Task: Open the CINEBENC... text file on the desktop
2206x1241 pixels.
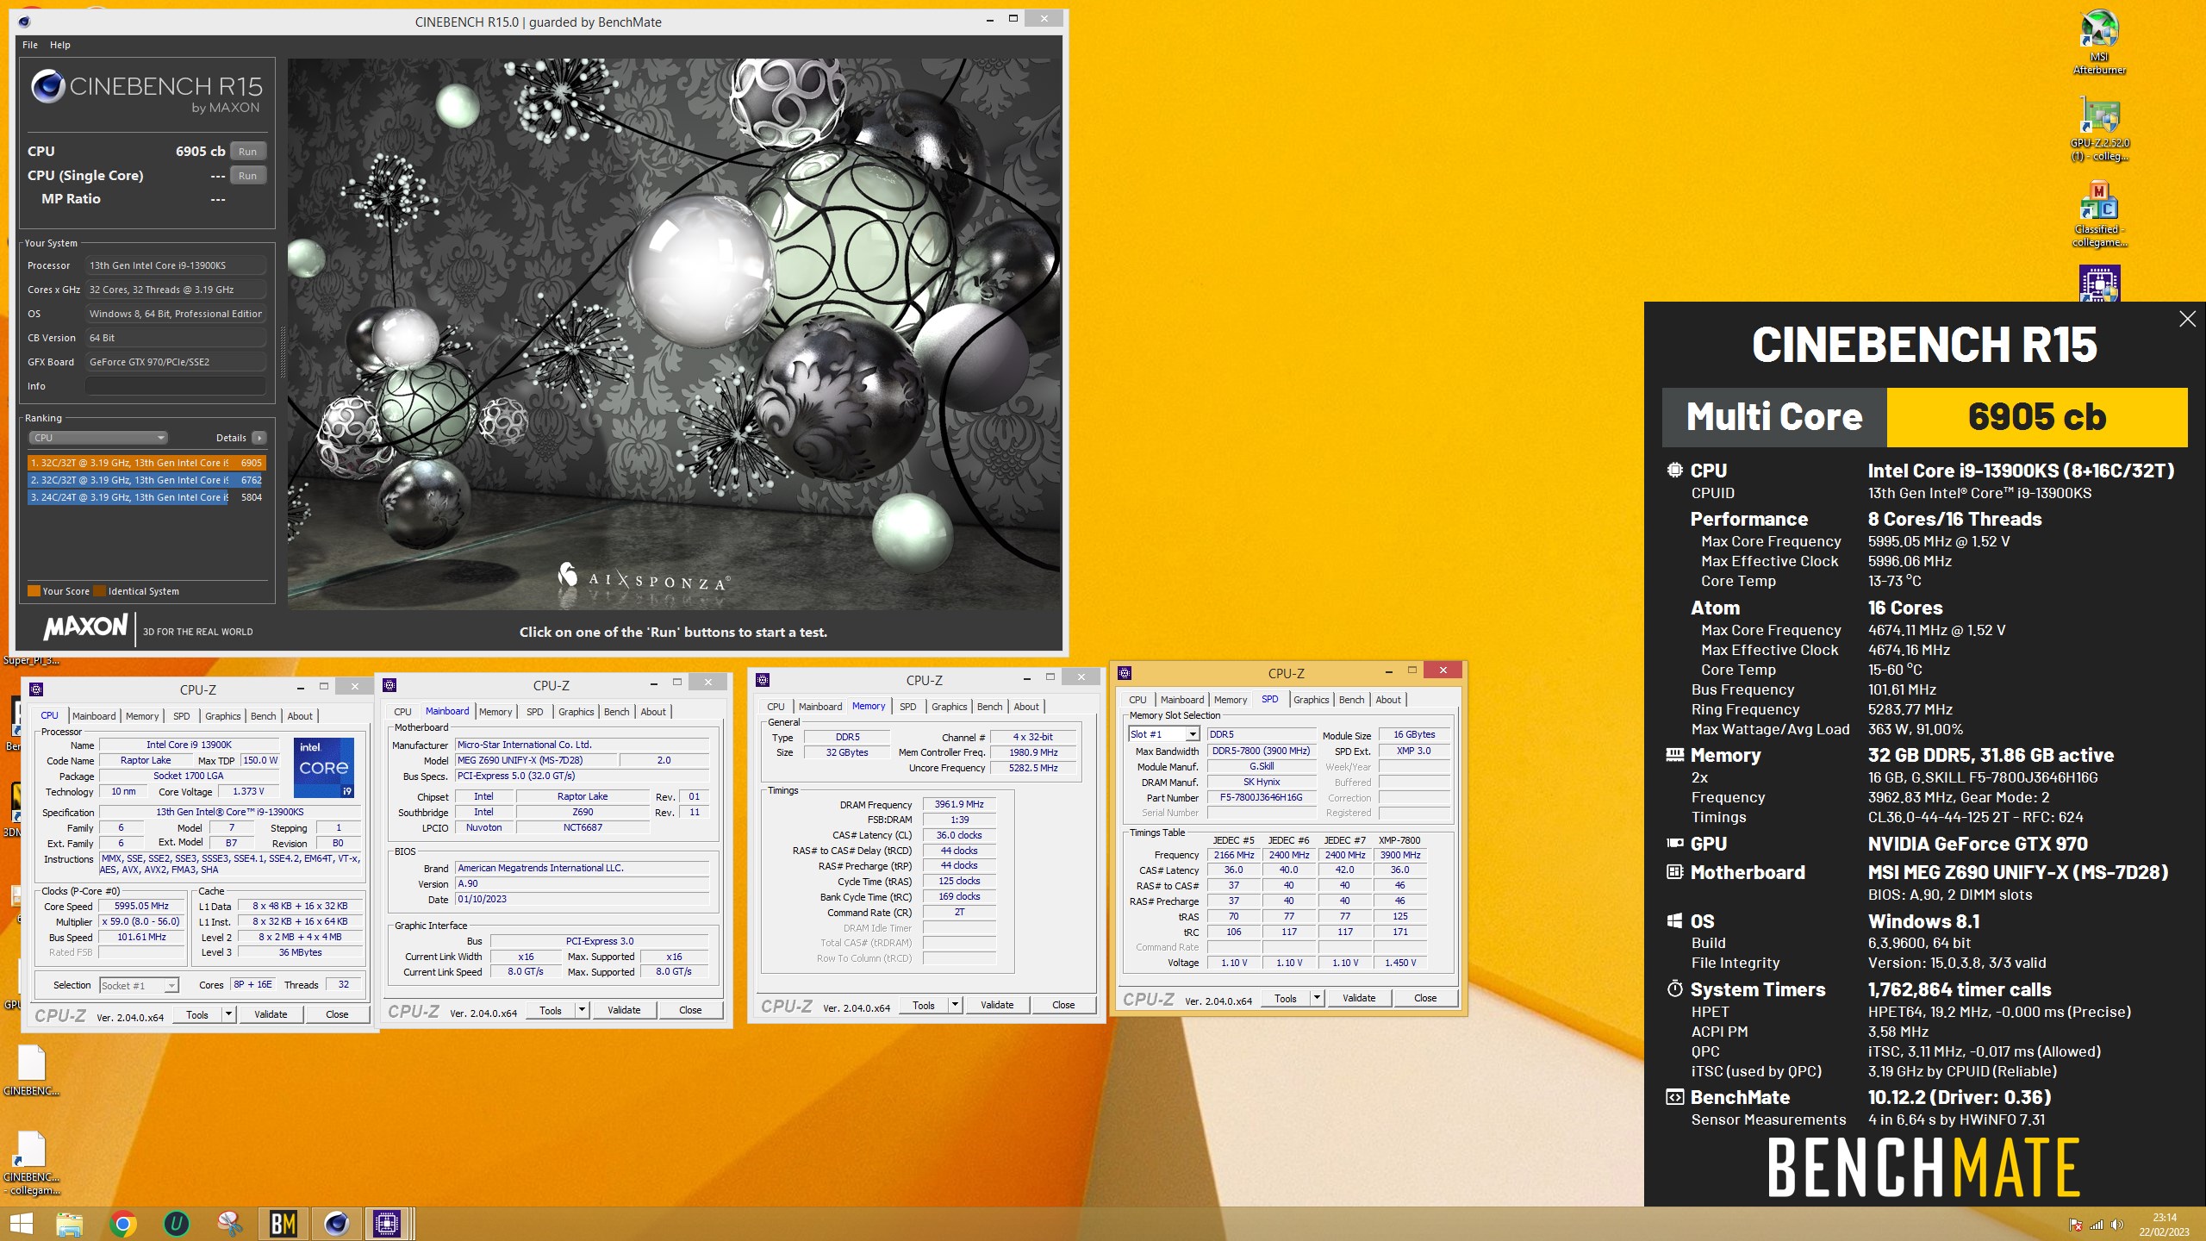Action: [32, 1070]
